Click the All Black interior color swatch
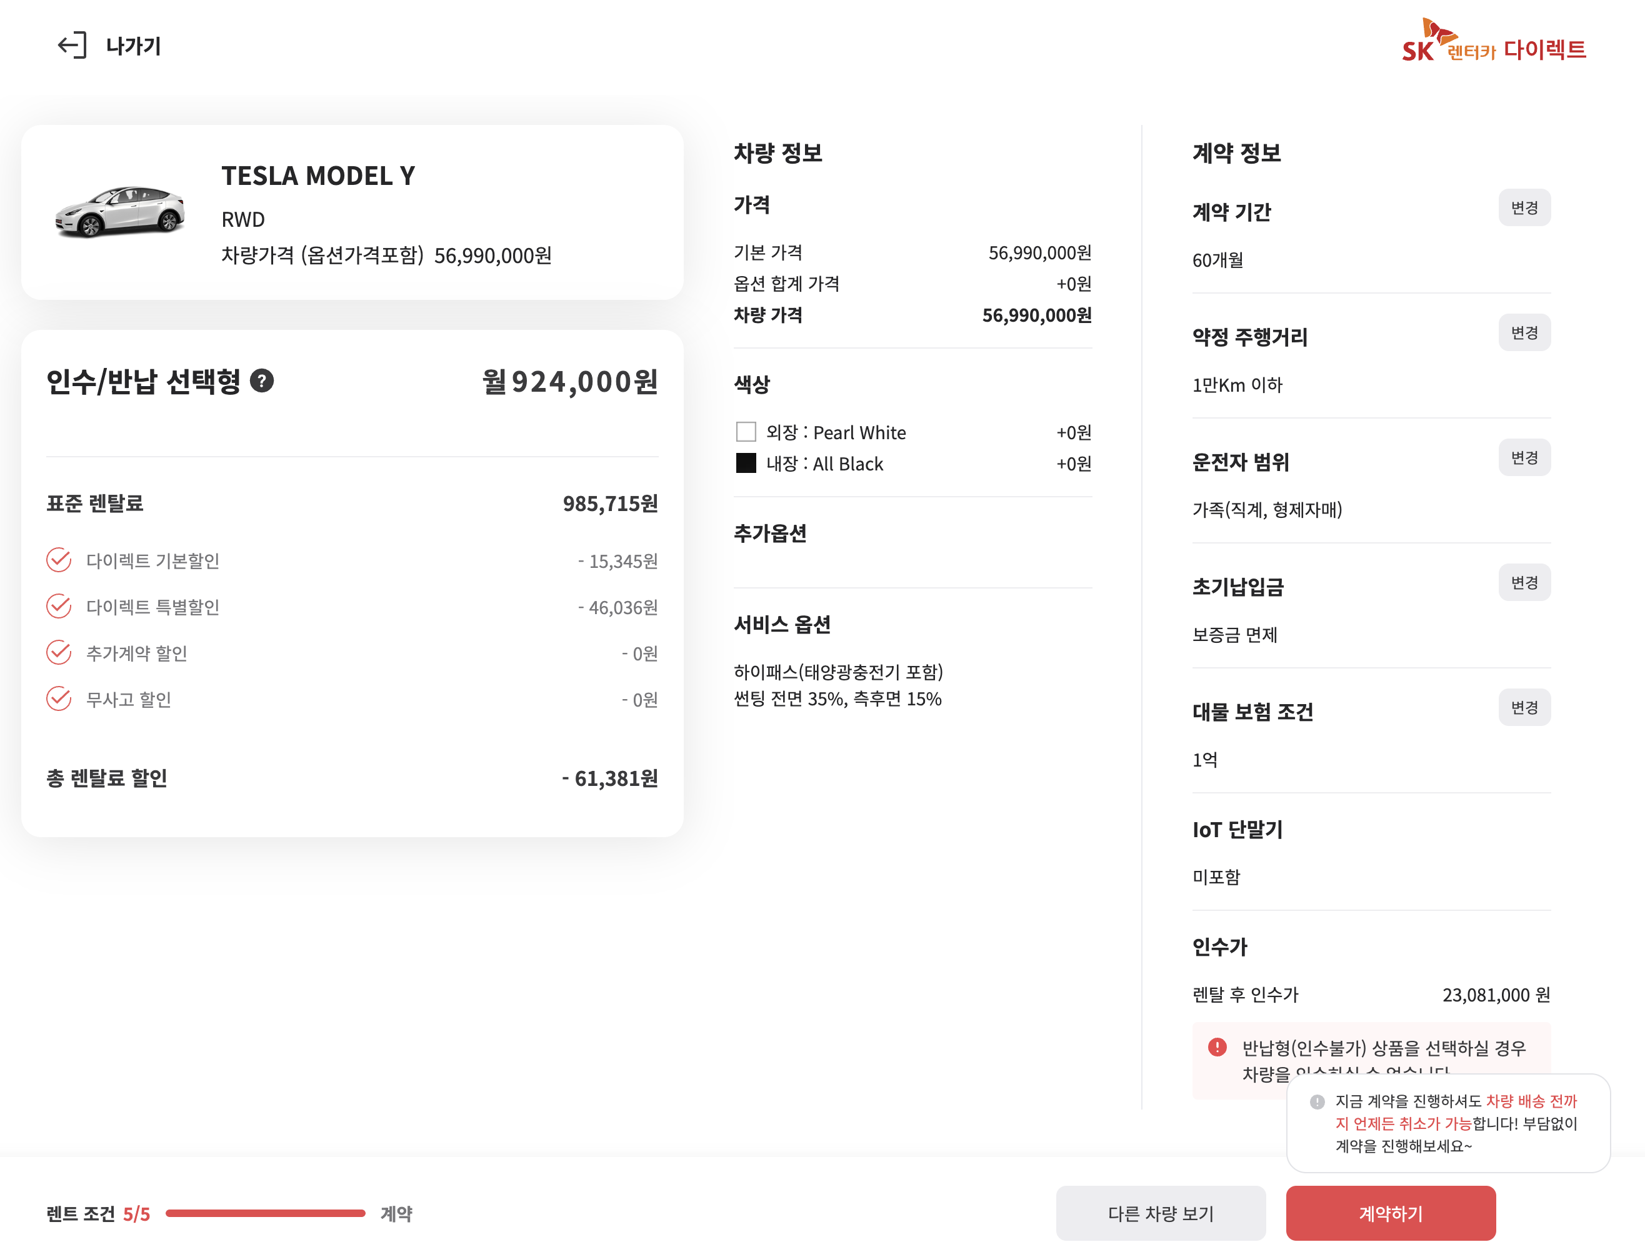The height and width of the screenshot is (1252, 1645). [x=746, y=463]
